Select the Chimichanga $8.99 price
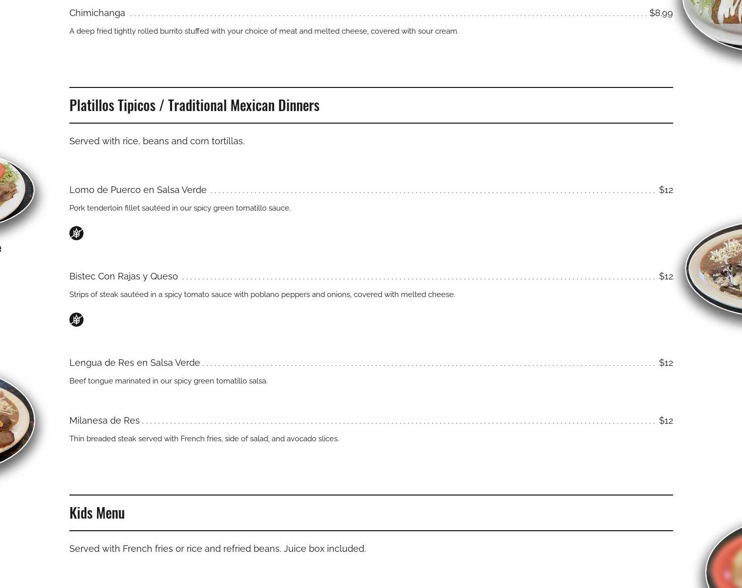Image resolution: width=742 pixels, height=588 pixels. (661, 13)
